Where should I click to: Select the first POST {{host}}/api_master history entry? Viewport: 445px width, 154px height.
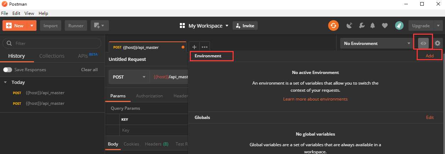(52, 93)
